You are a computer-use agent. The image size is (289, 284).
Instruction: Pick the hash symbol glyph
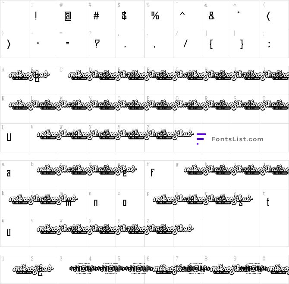pyautogui.click(x=96, y=16)
